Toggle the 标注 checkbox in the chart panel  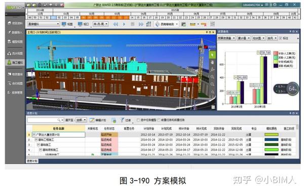[280, 38]
